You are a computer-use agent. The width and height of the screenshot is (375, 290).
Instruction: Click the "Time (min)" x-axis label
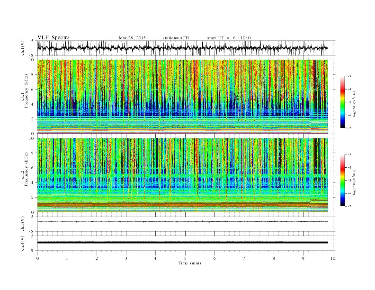tap(189, 263)
